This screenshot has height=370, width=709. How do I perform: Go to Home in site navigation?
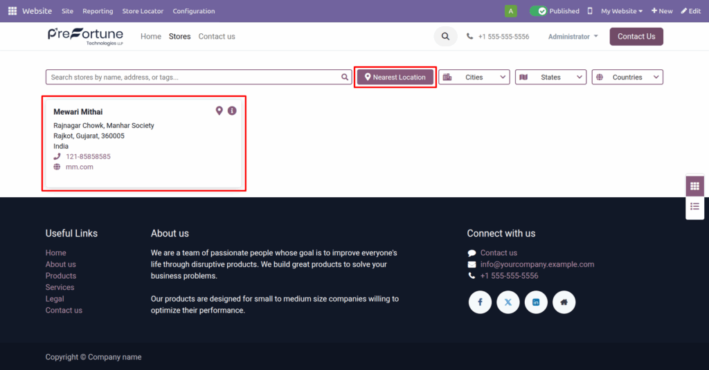pyautogui.click(x=150, y=37)
